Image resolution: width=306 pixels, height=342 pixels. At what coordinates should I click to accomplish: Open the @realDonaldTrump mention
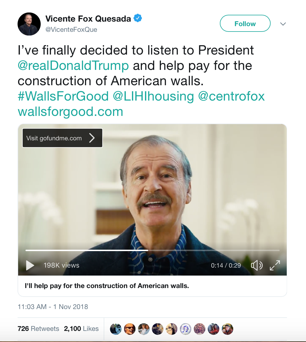(73, 66)
